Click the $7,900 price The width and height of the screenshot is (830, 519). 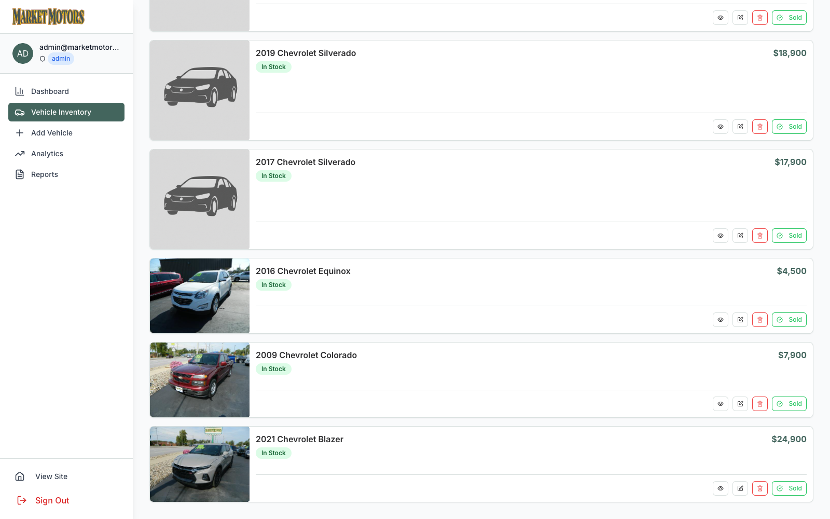pos(792,355)
